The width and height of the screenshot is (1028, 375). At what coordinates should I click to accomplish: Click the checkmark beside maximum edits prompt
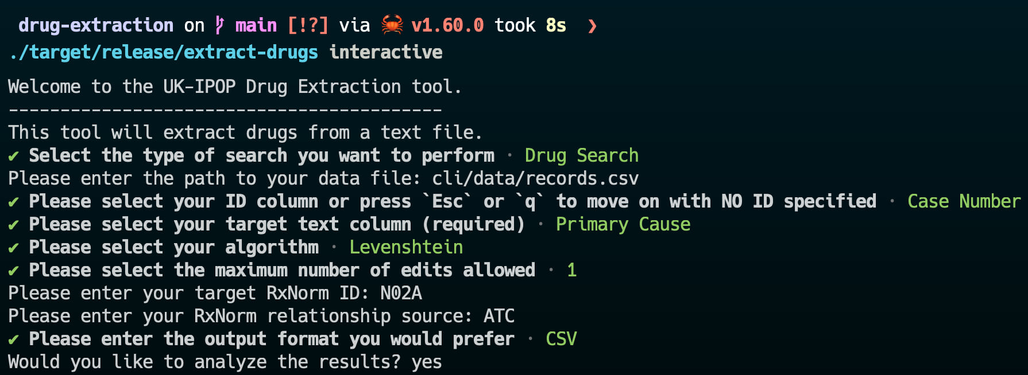(14, 271)
